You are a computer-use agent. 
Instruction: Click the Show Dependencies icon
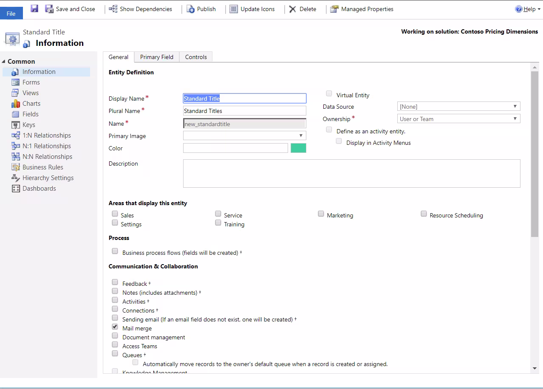(113, 8)
